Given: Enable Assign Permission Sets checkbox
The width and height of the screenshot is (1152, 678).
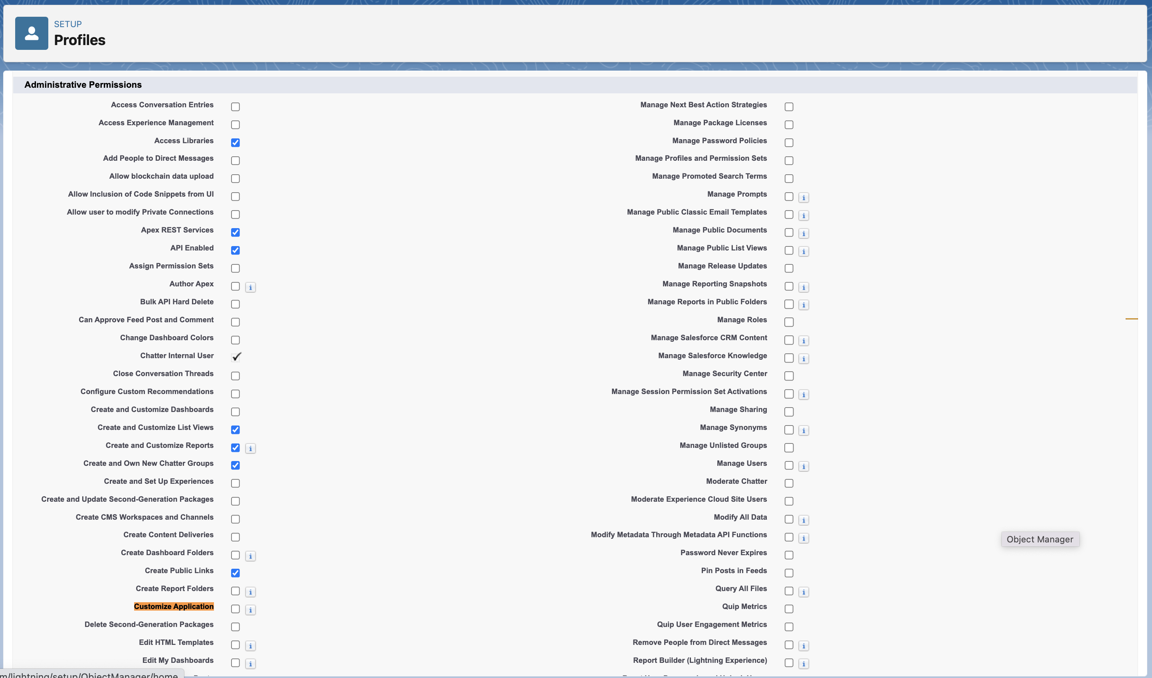Looking at the screenshot, I should point(236,268).
